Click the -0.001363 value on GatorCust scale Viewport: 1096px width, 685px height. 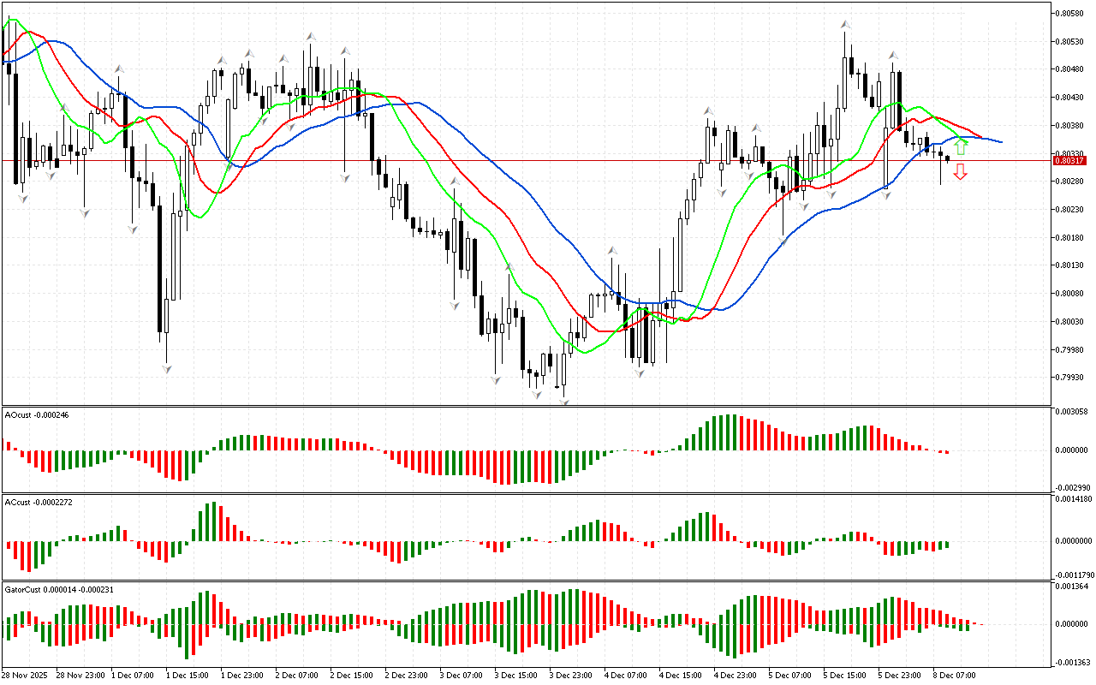[1072, 662]
